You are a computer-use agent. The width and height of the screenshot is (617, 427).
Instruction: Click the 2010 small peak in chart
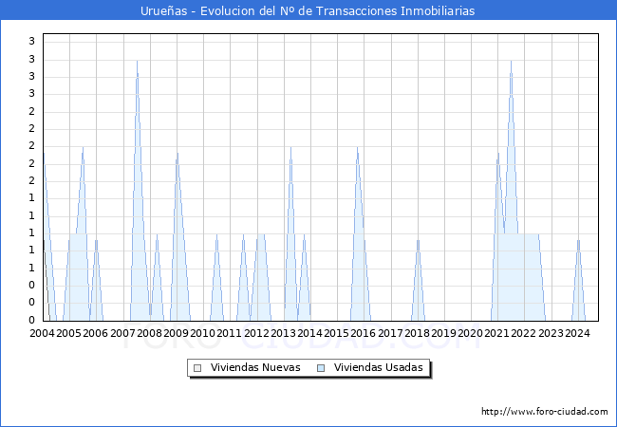point(216,235)
